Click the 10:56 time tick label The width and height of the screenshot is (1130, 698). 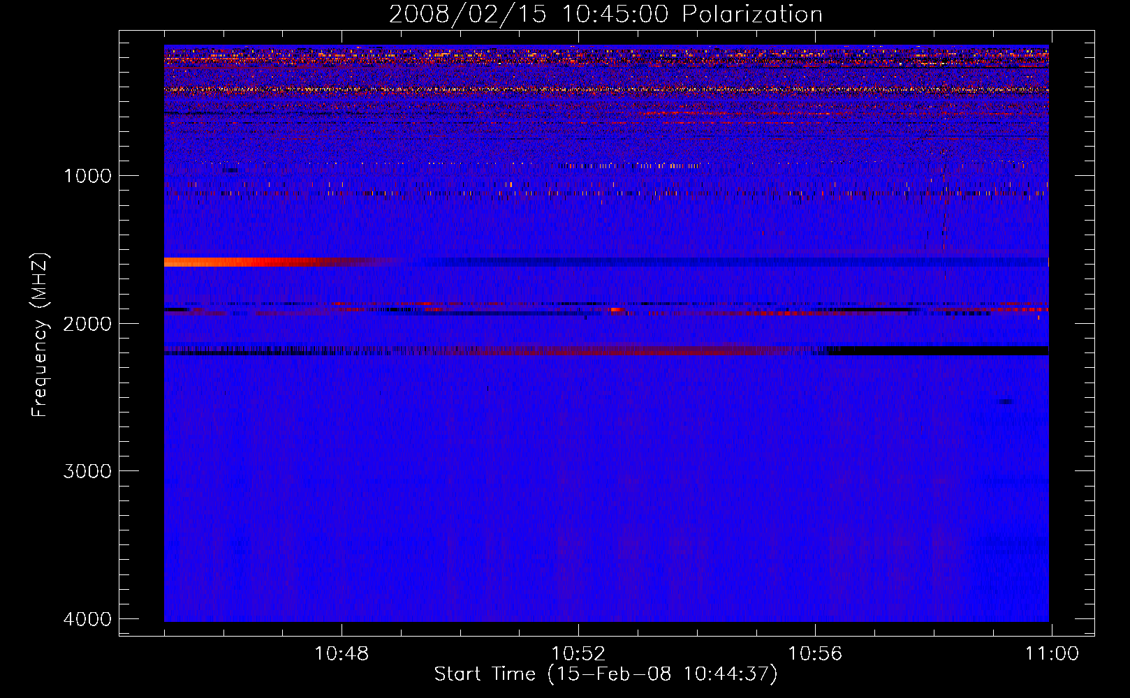click(x=815, y=654)
